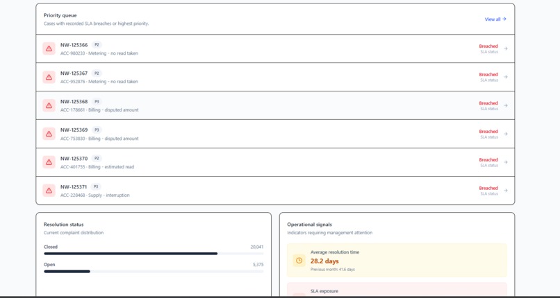Click Breached status on NW-125371 row

[488, 189]
